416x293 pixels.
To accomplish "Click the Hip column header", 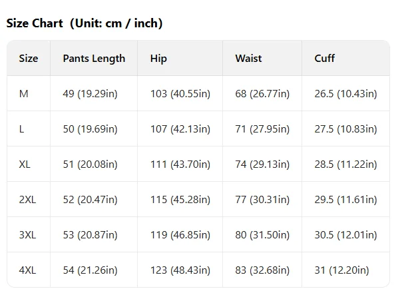I will (158, 59).
